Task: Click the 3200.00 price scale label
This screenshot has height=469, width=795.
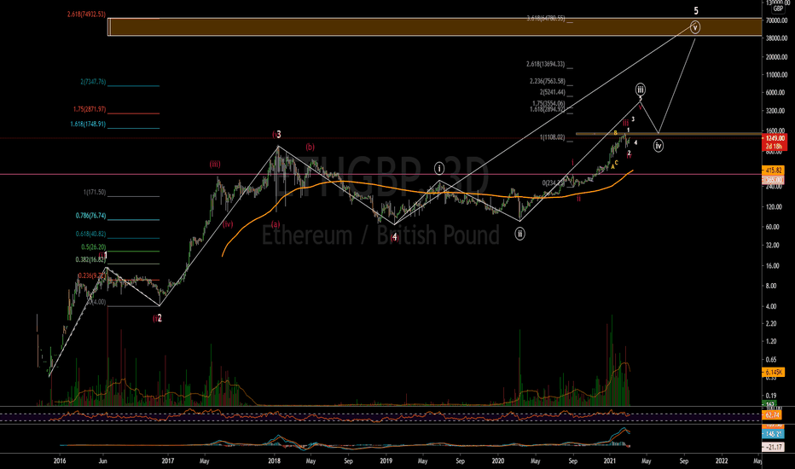Action: 777,111
